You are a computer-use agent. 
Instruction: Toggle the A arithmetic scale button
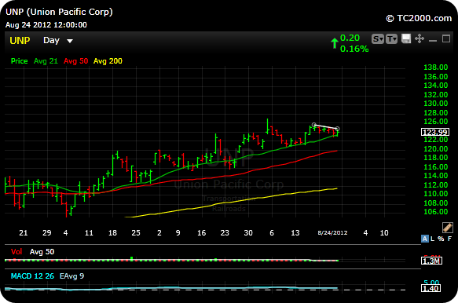coord(424,239)
